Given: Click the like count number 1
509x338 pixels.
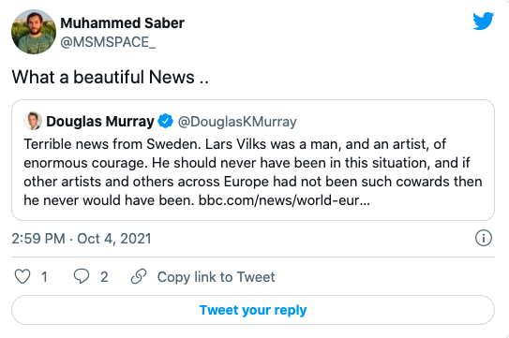Looking at the screenshot, I should point(44,277).
